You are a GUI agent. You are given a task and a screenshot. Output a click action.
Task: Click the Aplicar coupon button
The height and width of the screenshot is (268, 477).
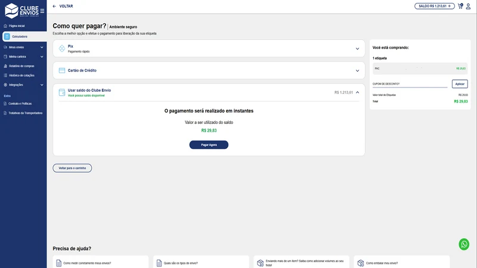(460, 84)
